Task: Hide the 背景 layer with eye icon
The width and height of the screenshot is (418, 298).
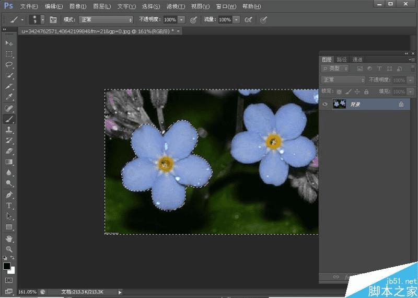Action: [325, 104]
